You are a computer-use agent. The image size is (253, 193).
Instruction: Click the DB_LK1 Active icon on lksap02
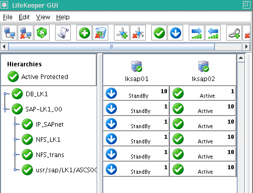coord(178,93)
